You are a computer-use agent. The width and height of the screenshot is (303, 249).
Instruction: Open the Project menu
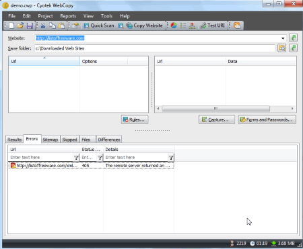45,16
